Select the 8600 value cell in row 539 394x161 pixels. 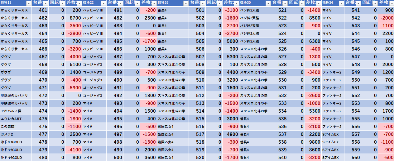coord(313,150)
